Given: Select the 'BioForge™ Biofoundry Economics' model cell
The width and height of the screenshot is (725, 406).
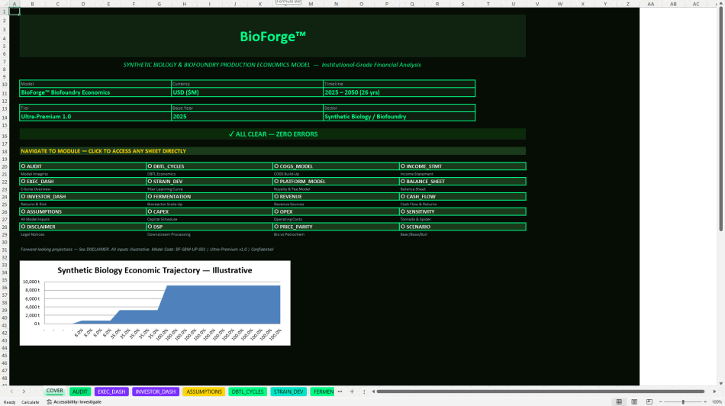Looking at the screenshot, I should coord(95,92).
